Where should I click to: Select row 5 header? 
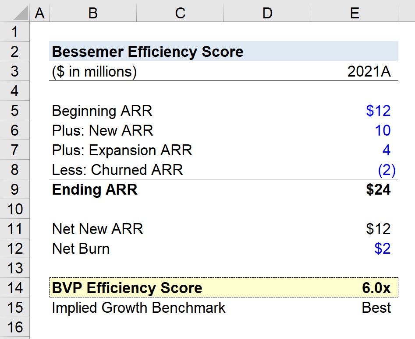coord(14,110)
